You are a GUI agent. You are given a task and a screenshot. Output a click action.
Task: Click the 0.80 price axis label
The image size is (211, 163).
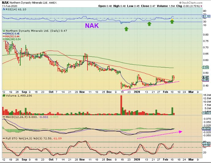click(x=206, y=35)
